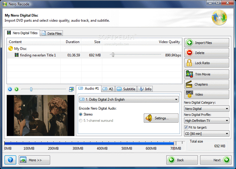Click the Trim Movie filmstrip icon

point(189,74)
